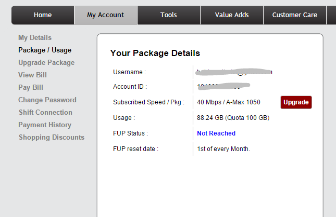Click the Not Reached FUP status

pos(216,133)
